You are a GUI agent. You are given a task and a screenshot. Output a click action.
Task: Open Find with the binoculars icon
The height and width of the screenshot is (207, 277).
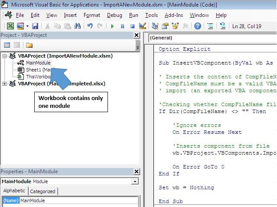click(x=77, y=26)
